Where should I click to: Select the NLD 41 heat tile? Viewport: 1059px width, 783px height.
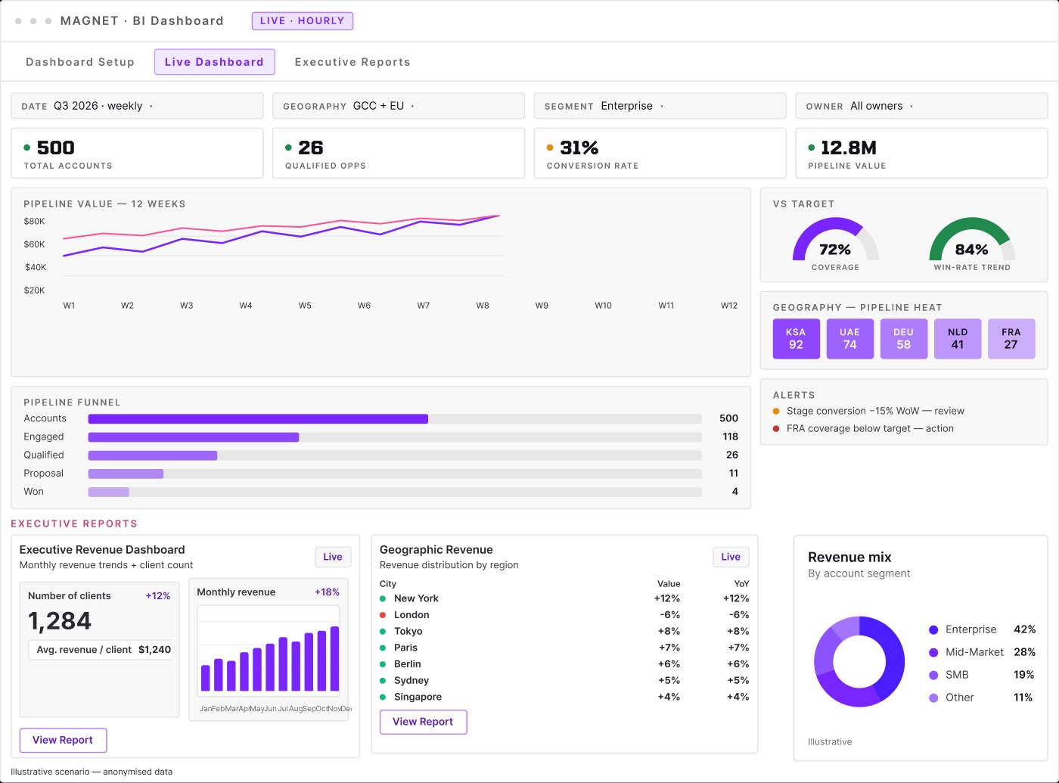point(958,338)
